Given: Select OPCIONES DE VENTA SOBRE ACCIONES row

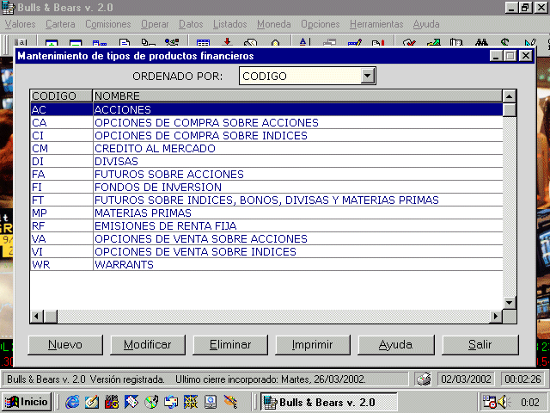Looking at the screenshot, I should tap(266, 239).
